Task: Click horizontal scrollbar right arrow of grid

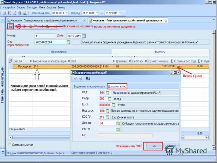Action: click(x=207, y=137)
